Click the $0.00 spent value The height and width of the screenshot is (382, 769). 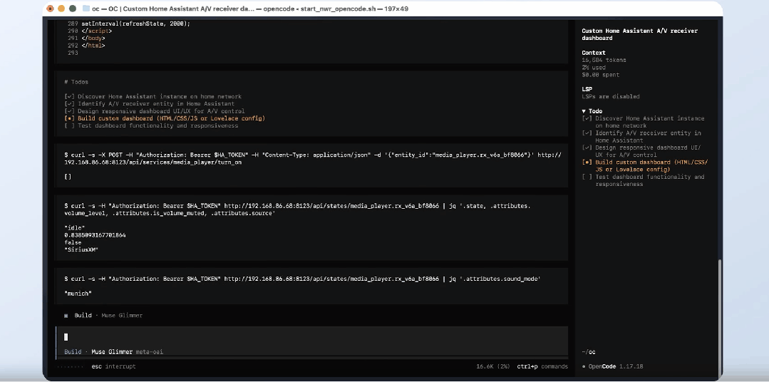(x=600, y=75)
